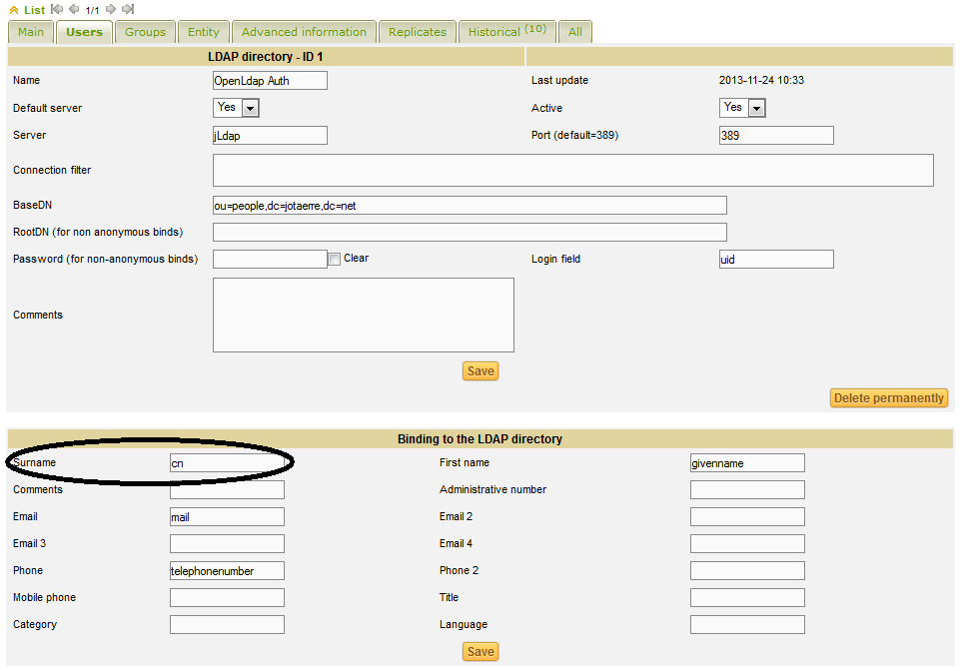The image size is (960, 671).
Task: Click the List up-arrow icon
Action: pyautogui.click(x=14, y=9)
